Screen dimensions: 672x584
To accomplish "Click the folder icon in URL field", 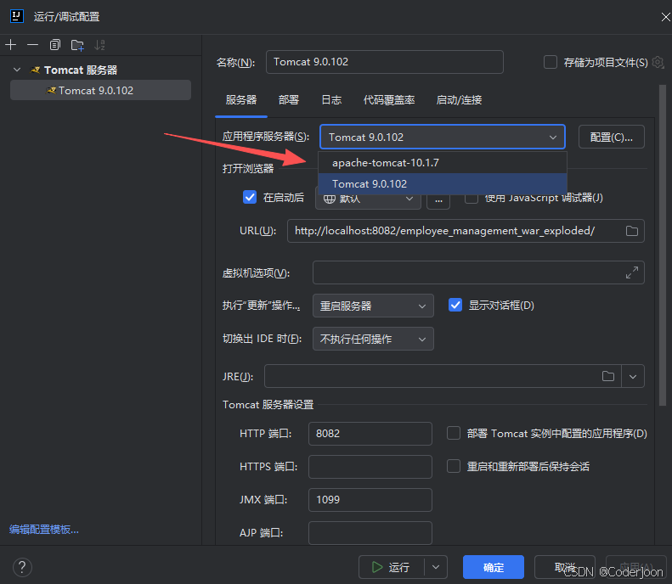I will click(632, 231).
